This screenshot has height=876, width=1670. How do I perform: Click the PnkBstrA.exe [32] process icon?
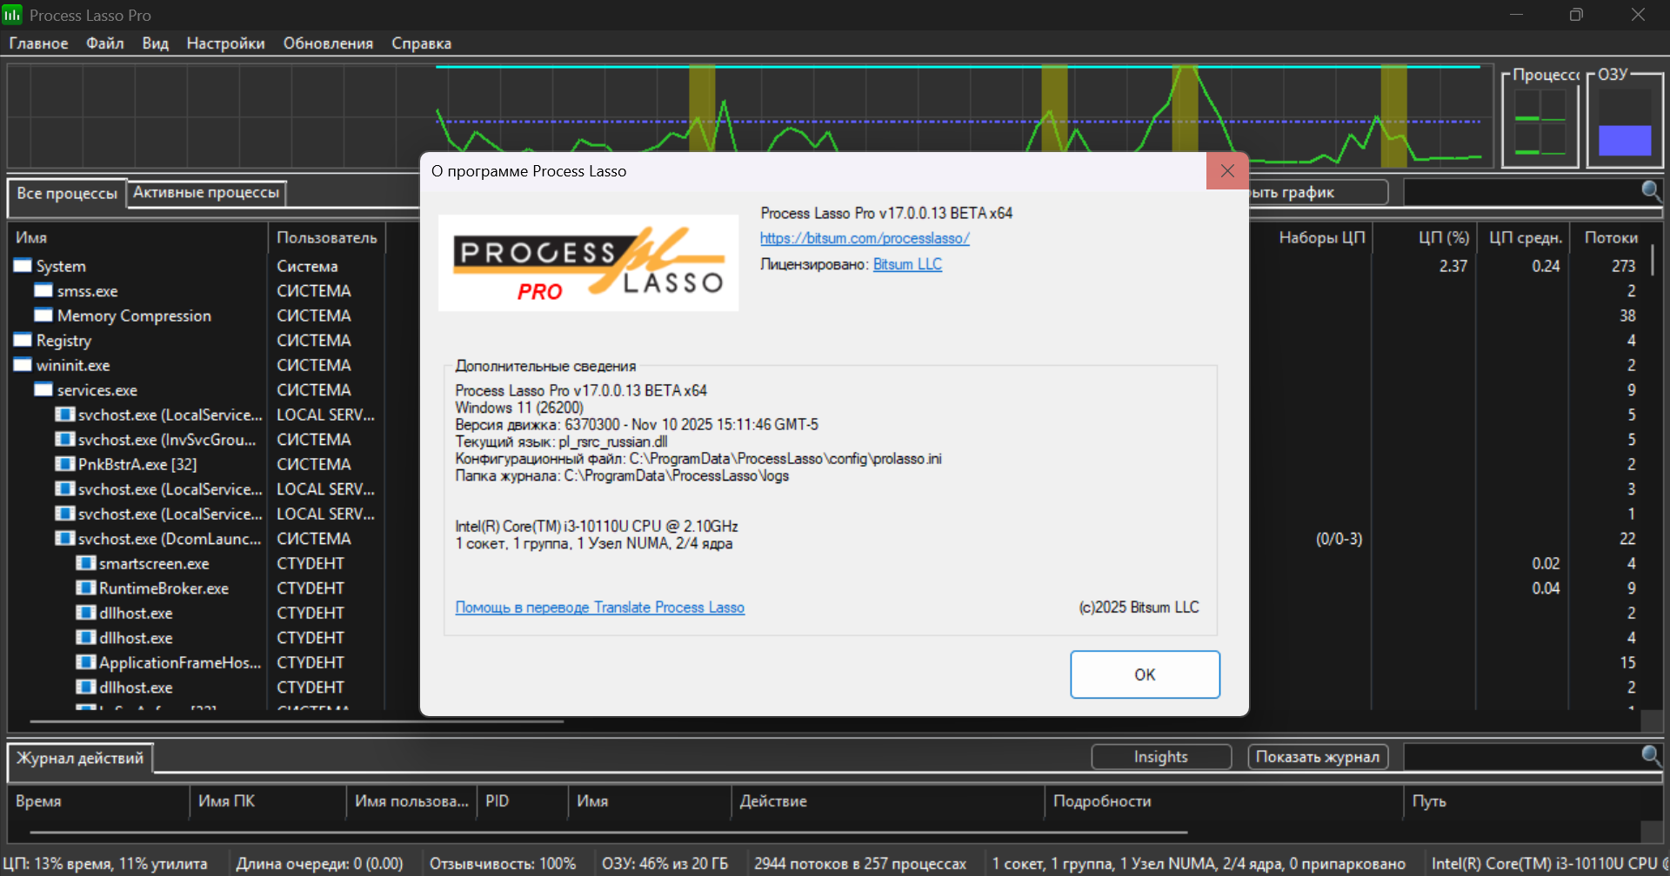(64, 464)
